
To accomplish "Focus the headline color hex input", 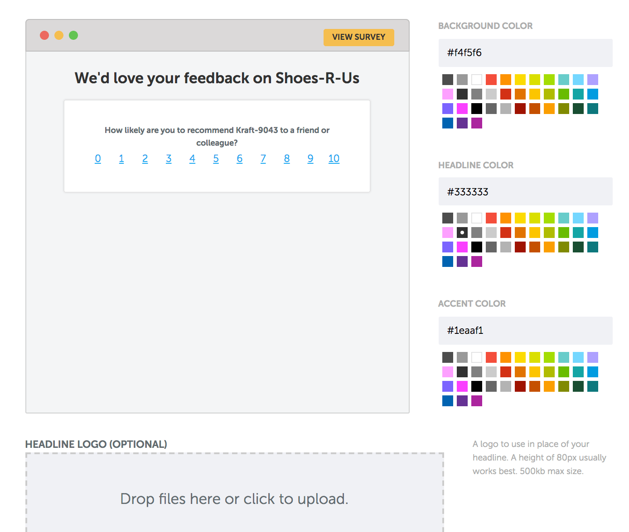I will click(x=525, y=192).
